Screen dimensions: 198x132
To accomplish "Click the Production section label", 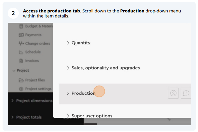I will [83, 93].
